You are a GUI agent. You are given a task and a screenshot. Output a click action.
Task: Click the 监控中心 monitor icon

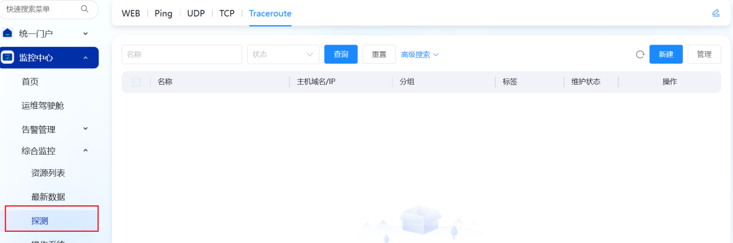pos(7,58)
